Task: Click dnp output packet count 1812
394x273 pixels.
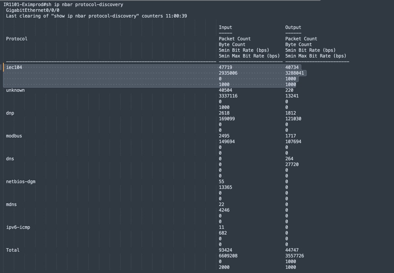Action: point(290,113)
